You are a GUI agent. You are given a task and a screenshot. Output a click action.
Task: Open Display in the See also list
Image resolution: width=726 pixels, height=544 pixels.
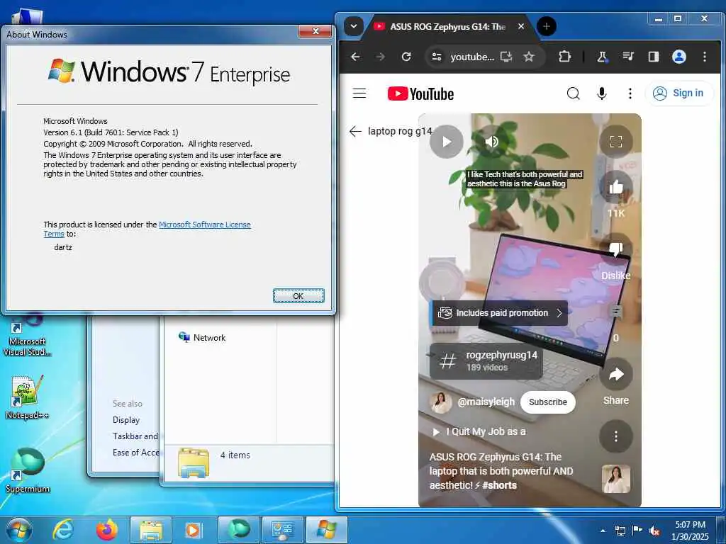coord(126,420)
